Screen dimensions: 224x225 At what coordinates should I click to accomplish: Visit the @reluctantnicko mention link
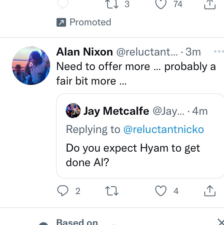click(163, 129)
